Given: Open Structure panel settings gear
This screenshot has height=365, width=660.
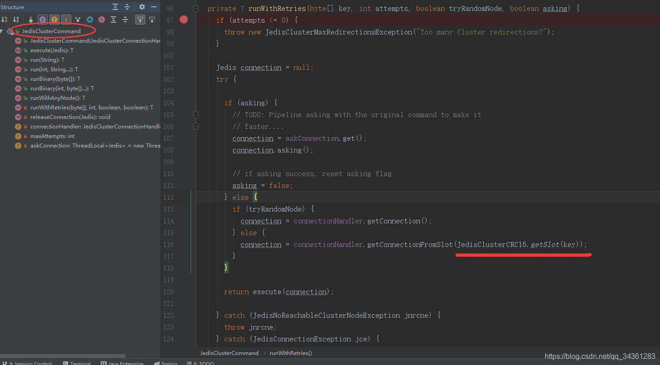Looking at the screenshot, I should coord(142,7).
